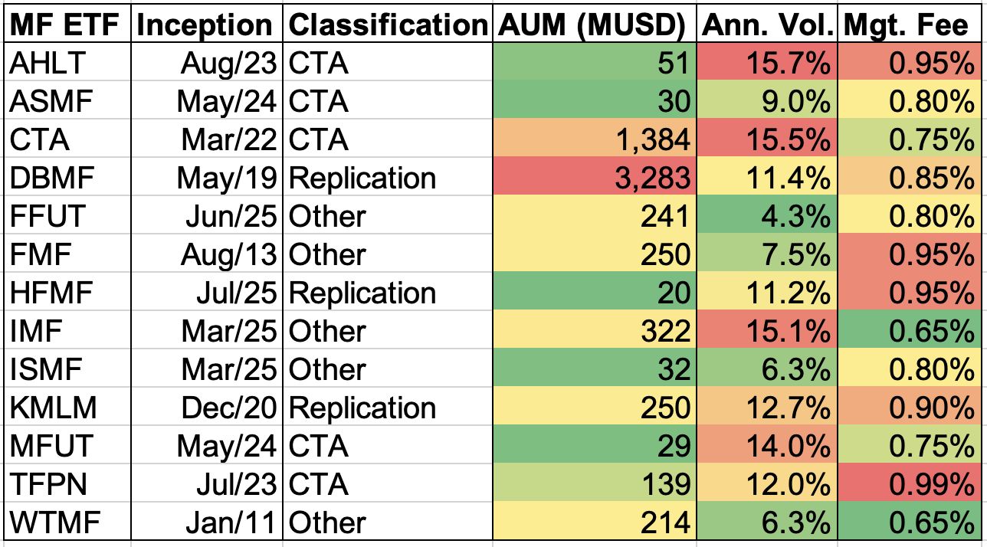Click the AHLT ticker cell

point(67,64)
